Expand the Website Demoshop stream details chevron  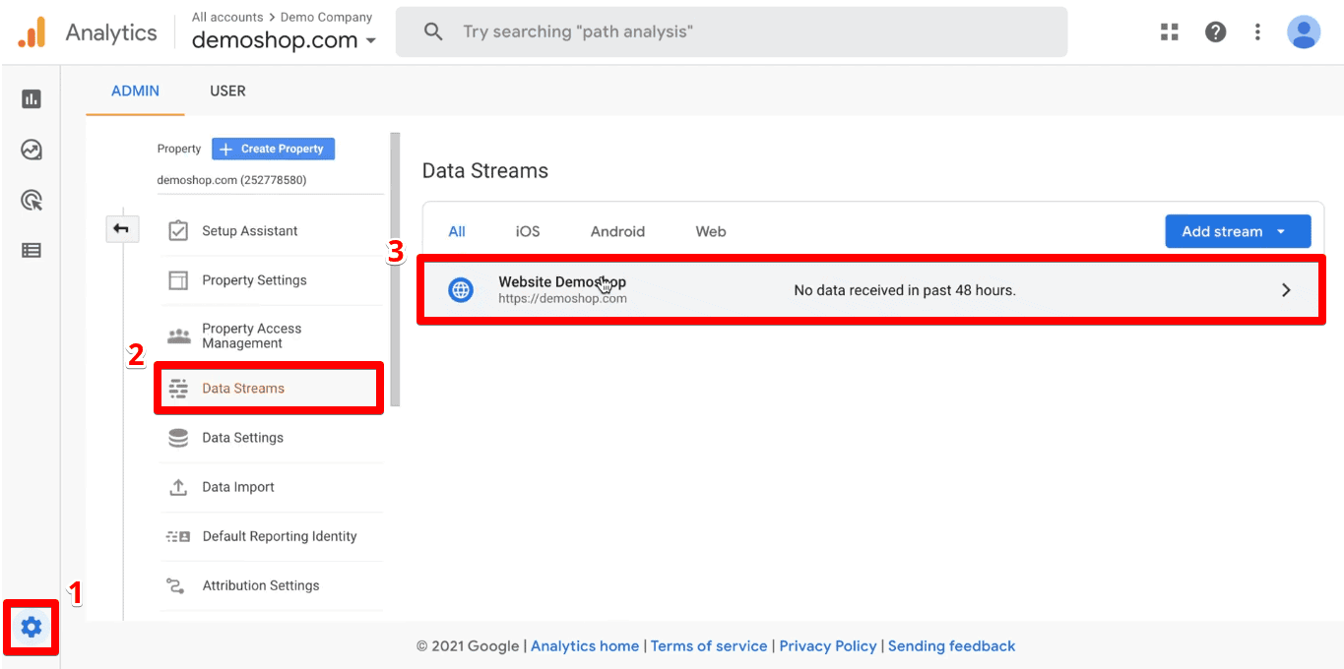click(x=1286, y=289)
